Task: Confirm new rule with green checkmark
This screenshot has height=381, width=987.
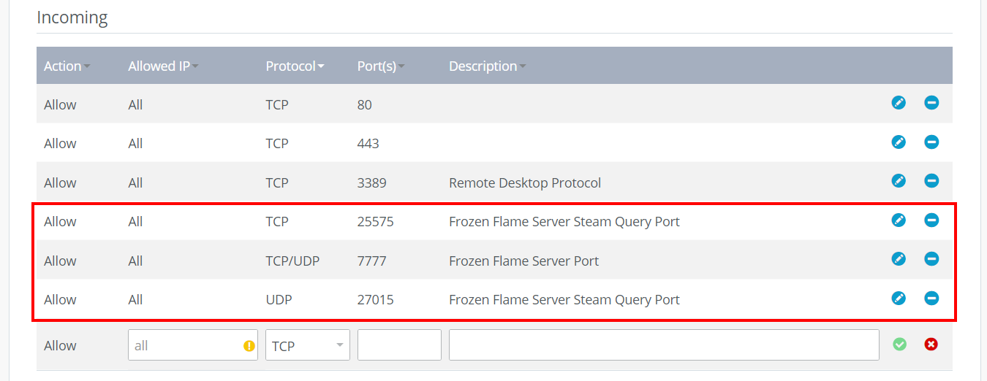Action: pos(899,344)
